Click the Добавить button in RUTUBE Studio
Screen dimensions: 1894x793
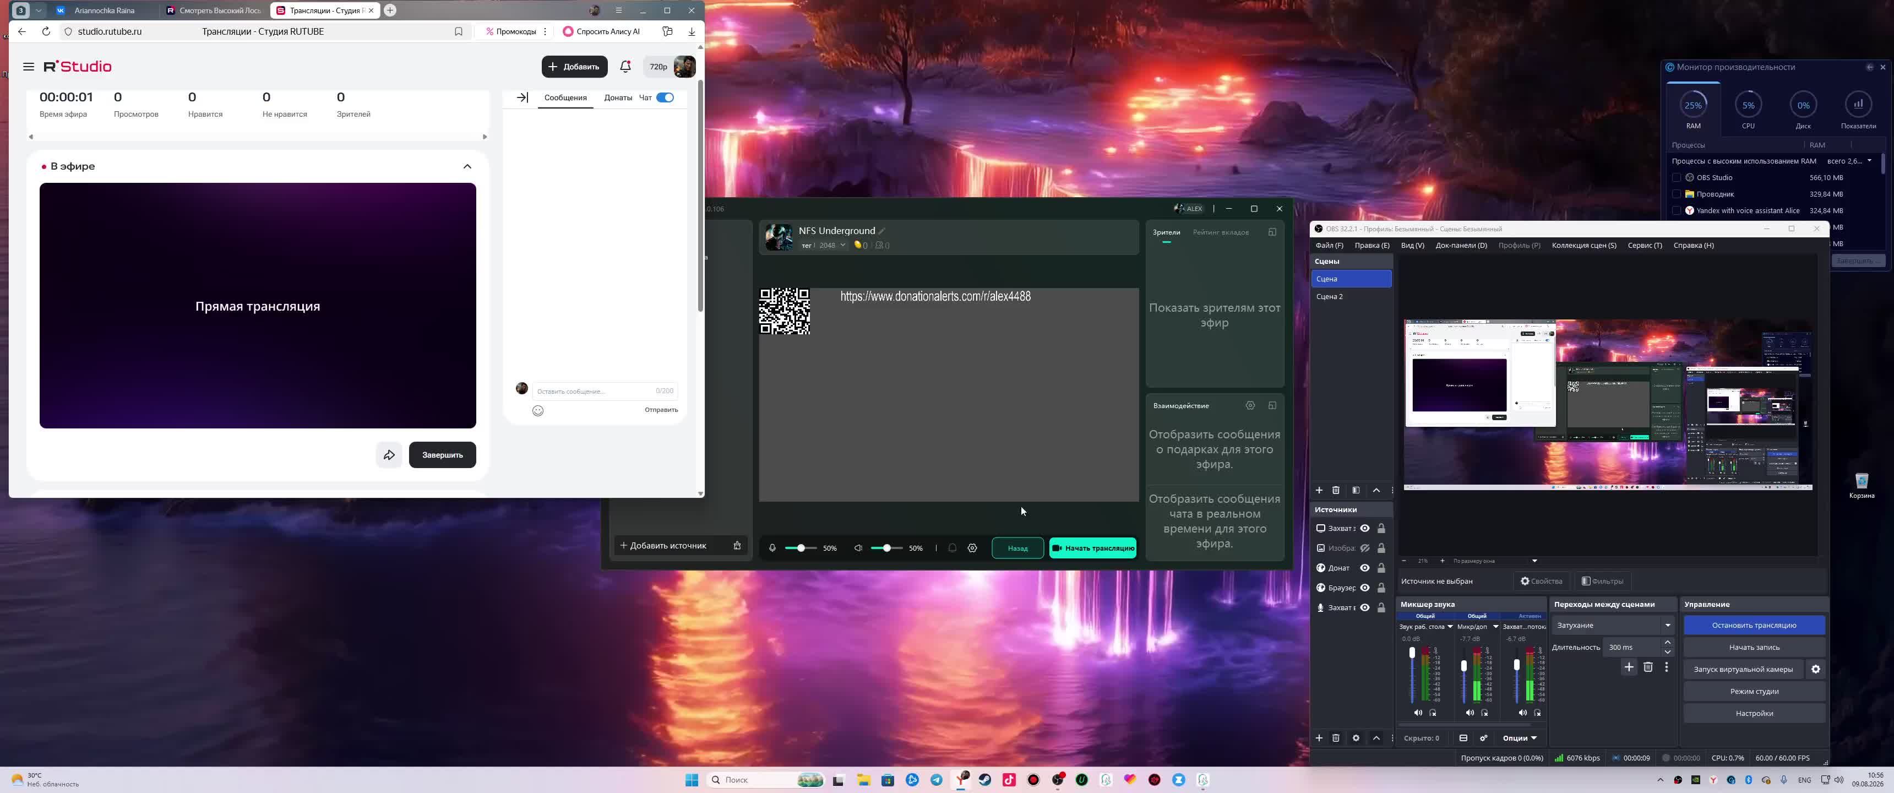pyautogui.click(x=574, y=66)
